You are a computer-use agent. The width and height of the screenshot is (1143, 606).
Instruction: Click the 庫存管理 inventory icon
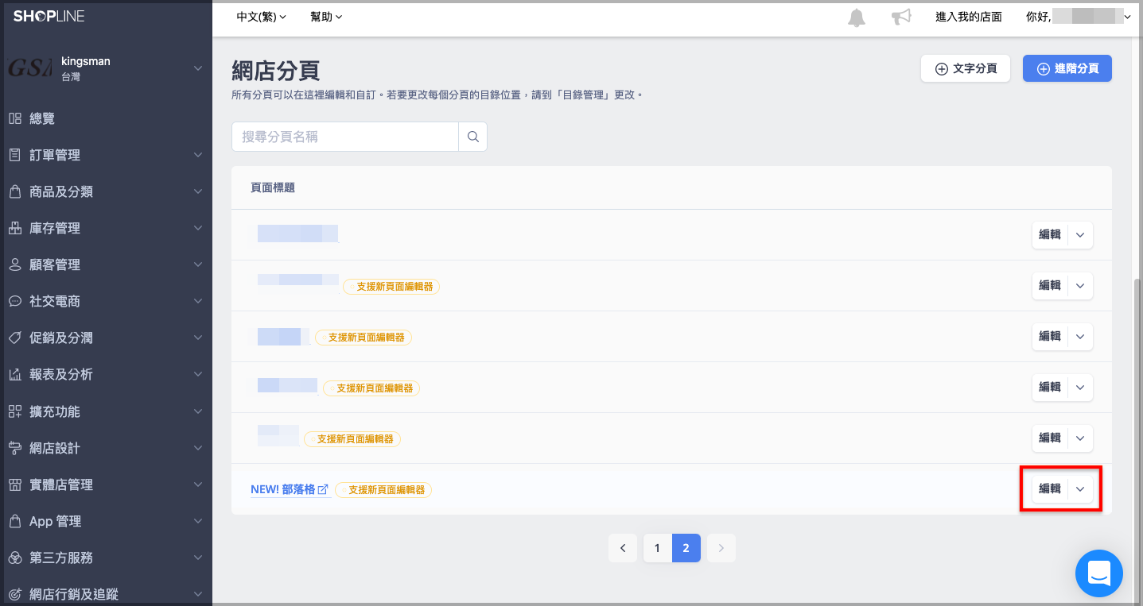pos(15,228)
